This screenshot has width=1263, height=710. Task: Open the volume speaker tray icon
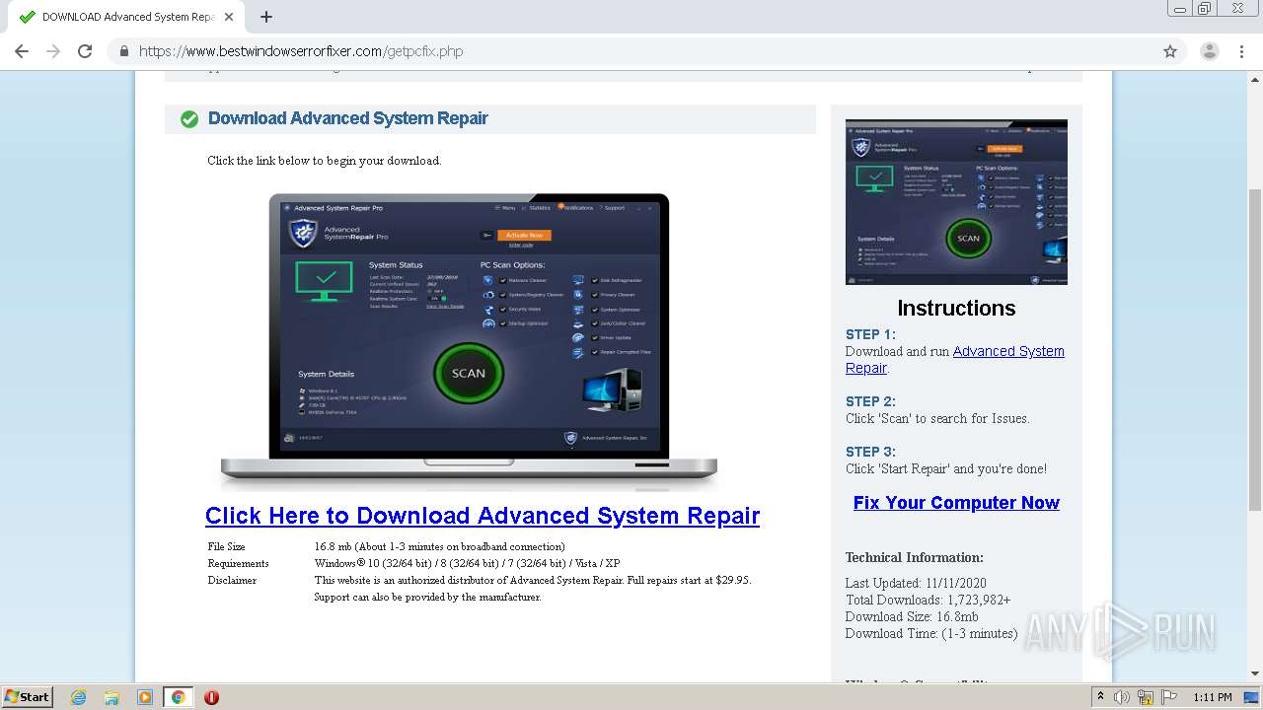pyautogui.click(x=1122, y=697)
